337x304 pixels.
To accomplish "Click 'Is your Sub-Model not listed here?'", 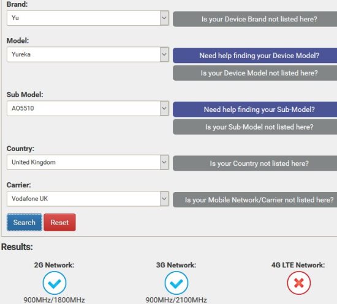I will pos(255,127).
